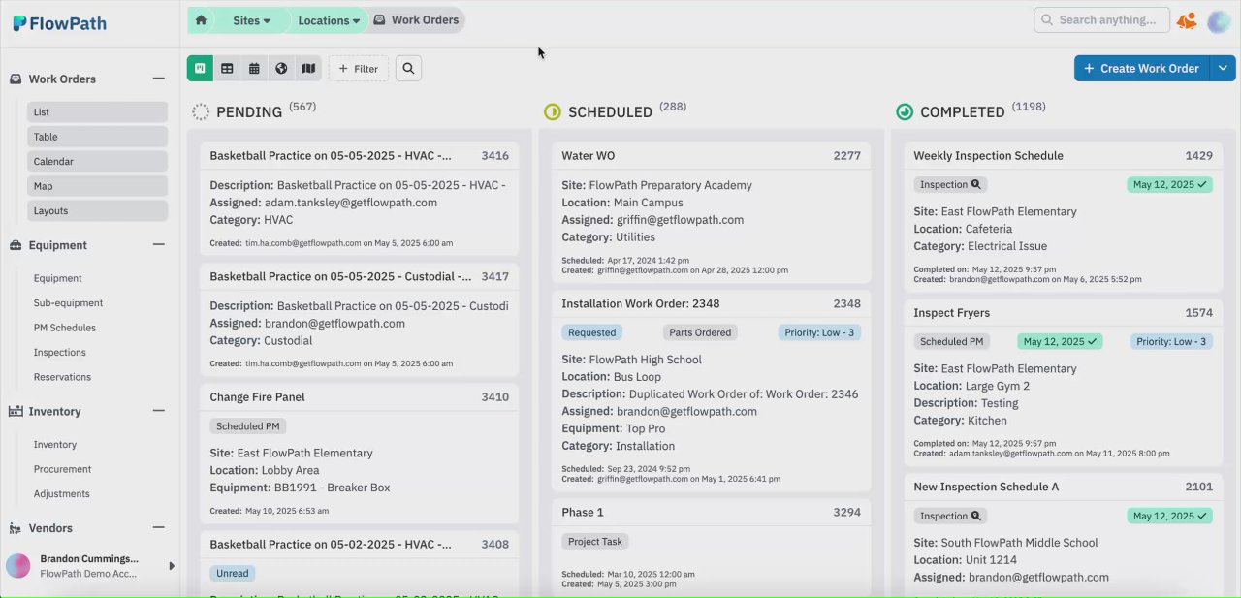
Task: Open Procurement in sidebar
Action: [x=62, y=469]
